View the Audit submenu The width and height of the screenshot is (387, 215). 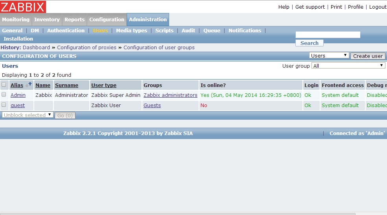188,31
